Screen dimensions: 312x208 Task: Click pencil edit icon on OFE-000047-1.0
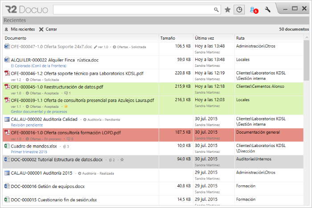tap(95, 47)
